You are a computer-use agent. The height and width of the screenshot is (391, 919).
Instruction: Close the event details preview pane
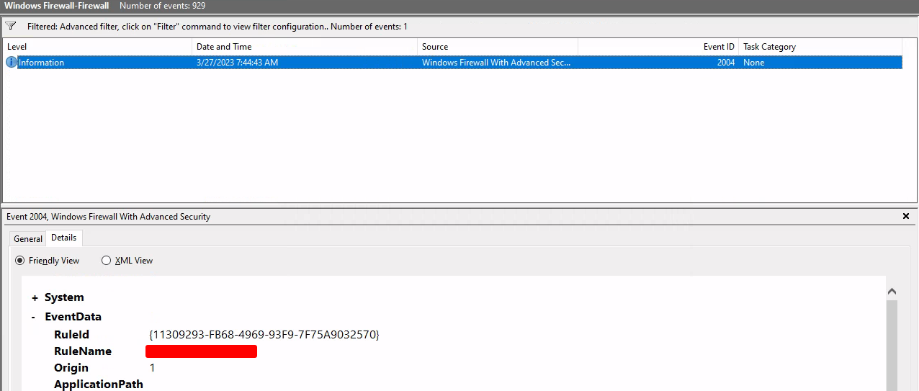tap(906, 216)
